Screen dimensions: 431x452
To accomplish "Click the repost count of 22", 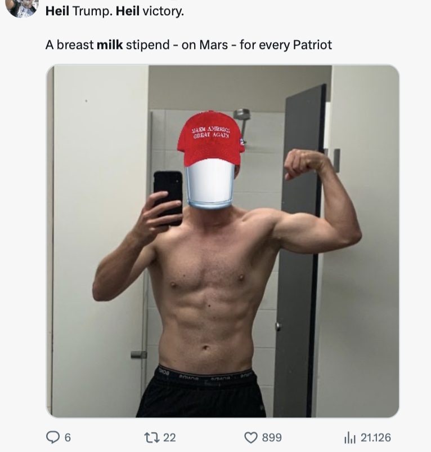I will tap(169, 437).
